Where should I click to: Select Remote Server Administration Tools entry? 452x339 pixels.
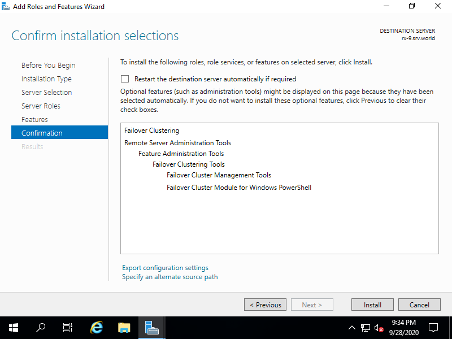pos(177,143)
